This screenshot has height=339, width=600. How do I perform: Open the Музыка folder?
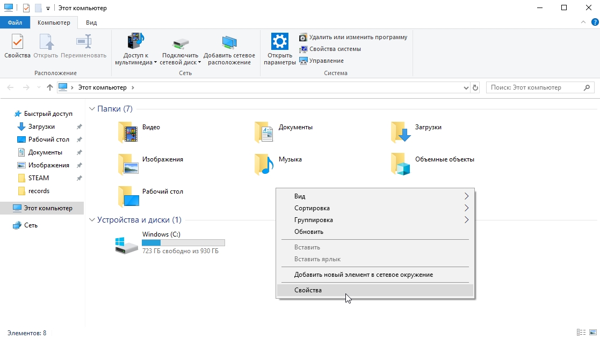pos(278,164)
